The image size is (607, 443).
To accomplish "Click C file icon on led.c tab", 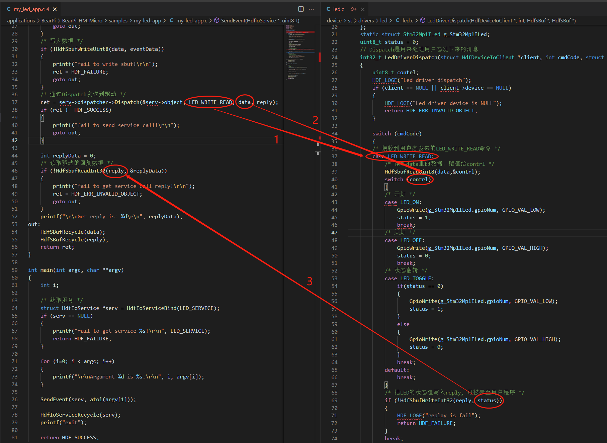I will [x=328, y=9].
